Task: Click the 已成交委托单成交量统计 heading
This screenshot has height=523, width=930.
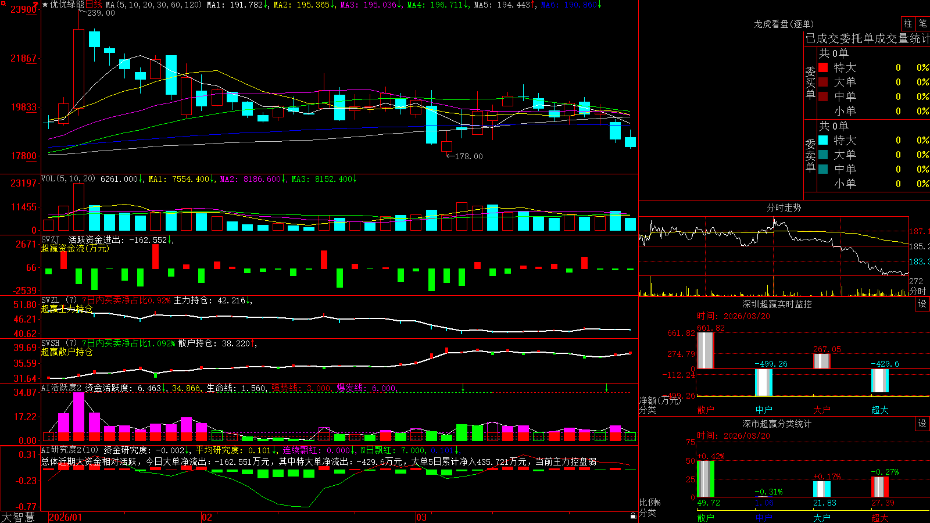Action: point(867,38)
